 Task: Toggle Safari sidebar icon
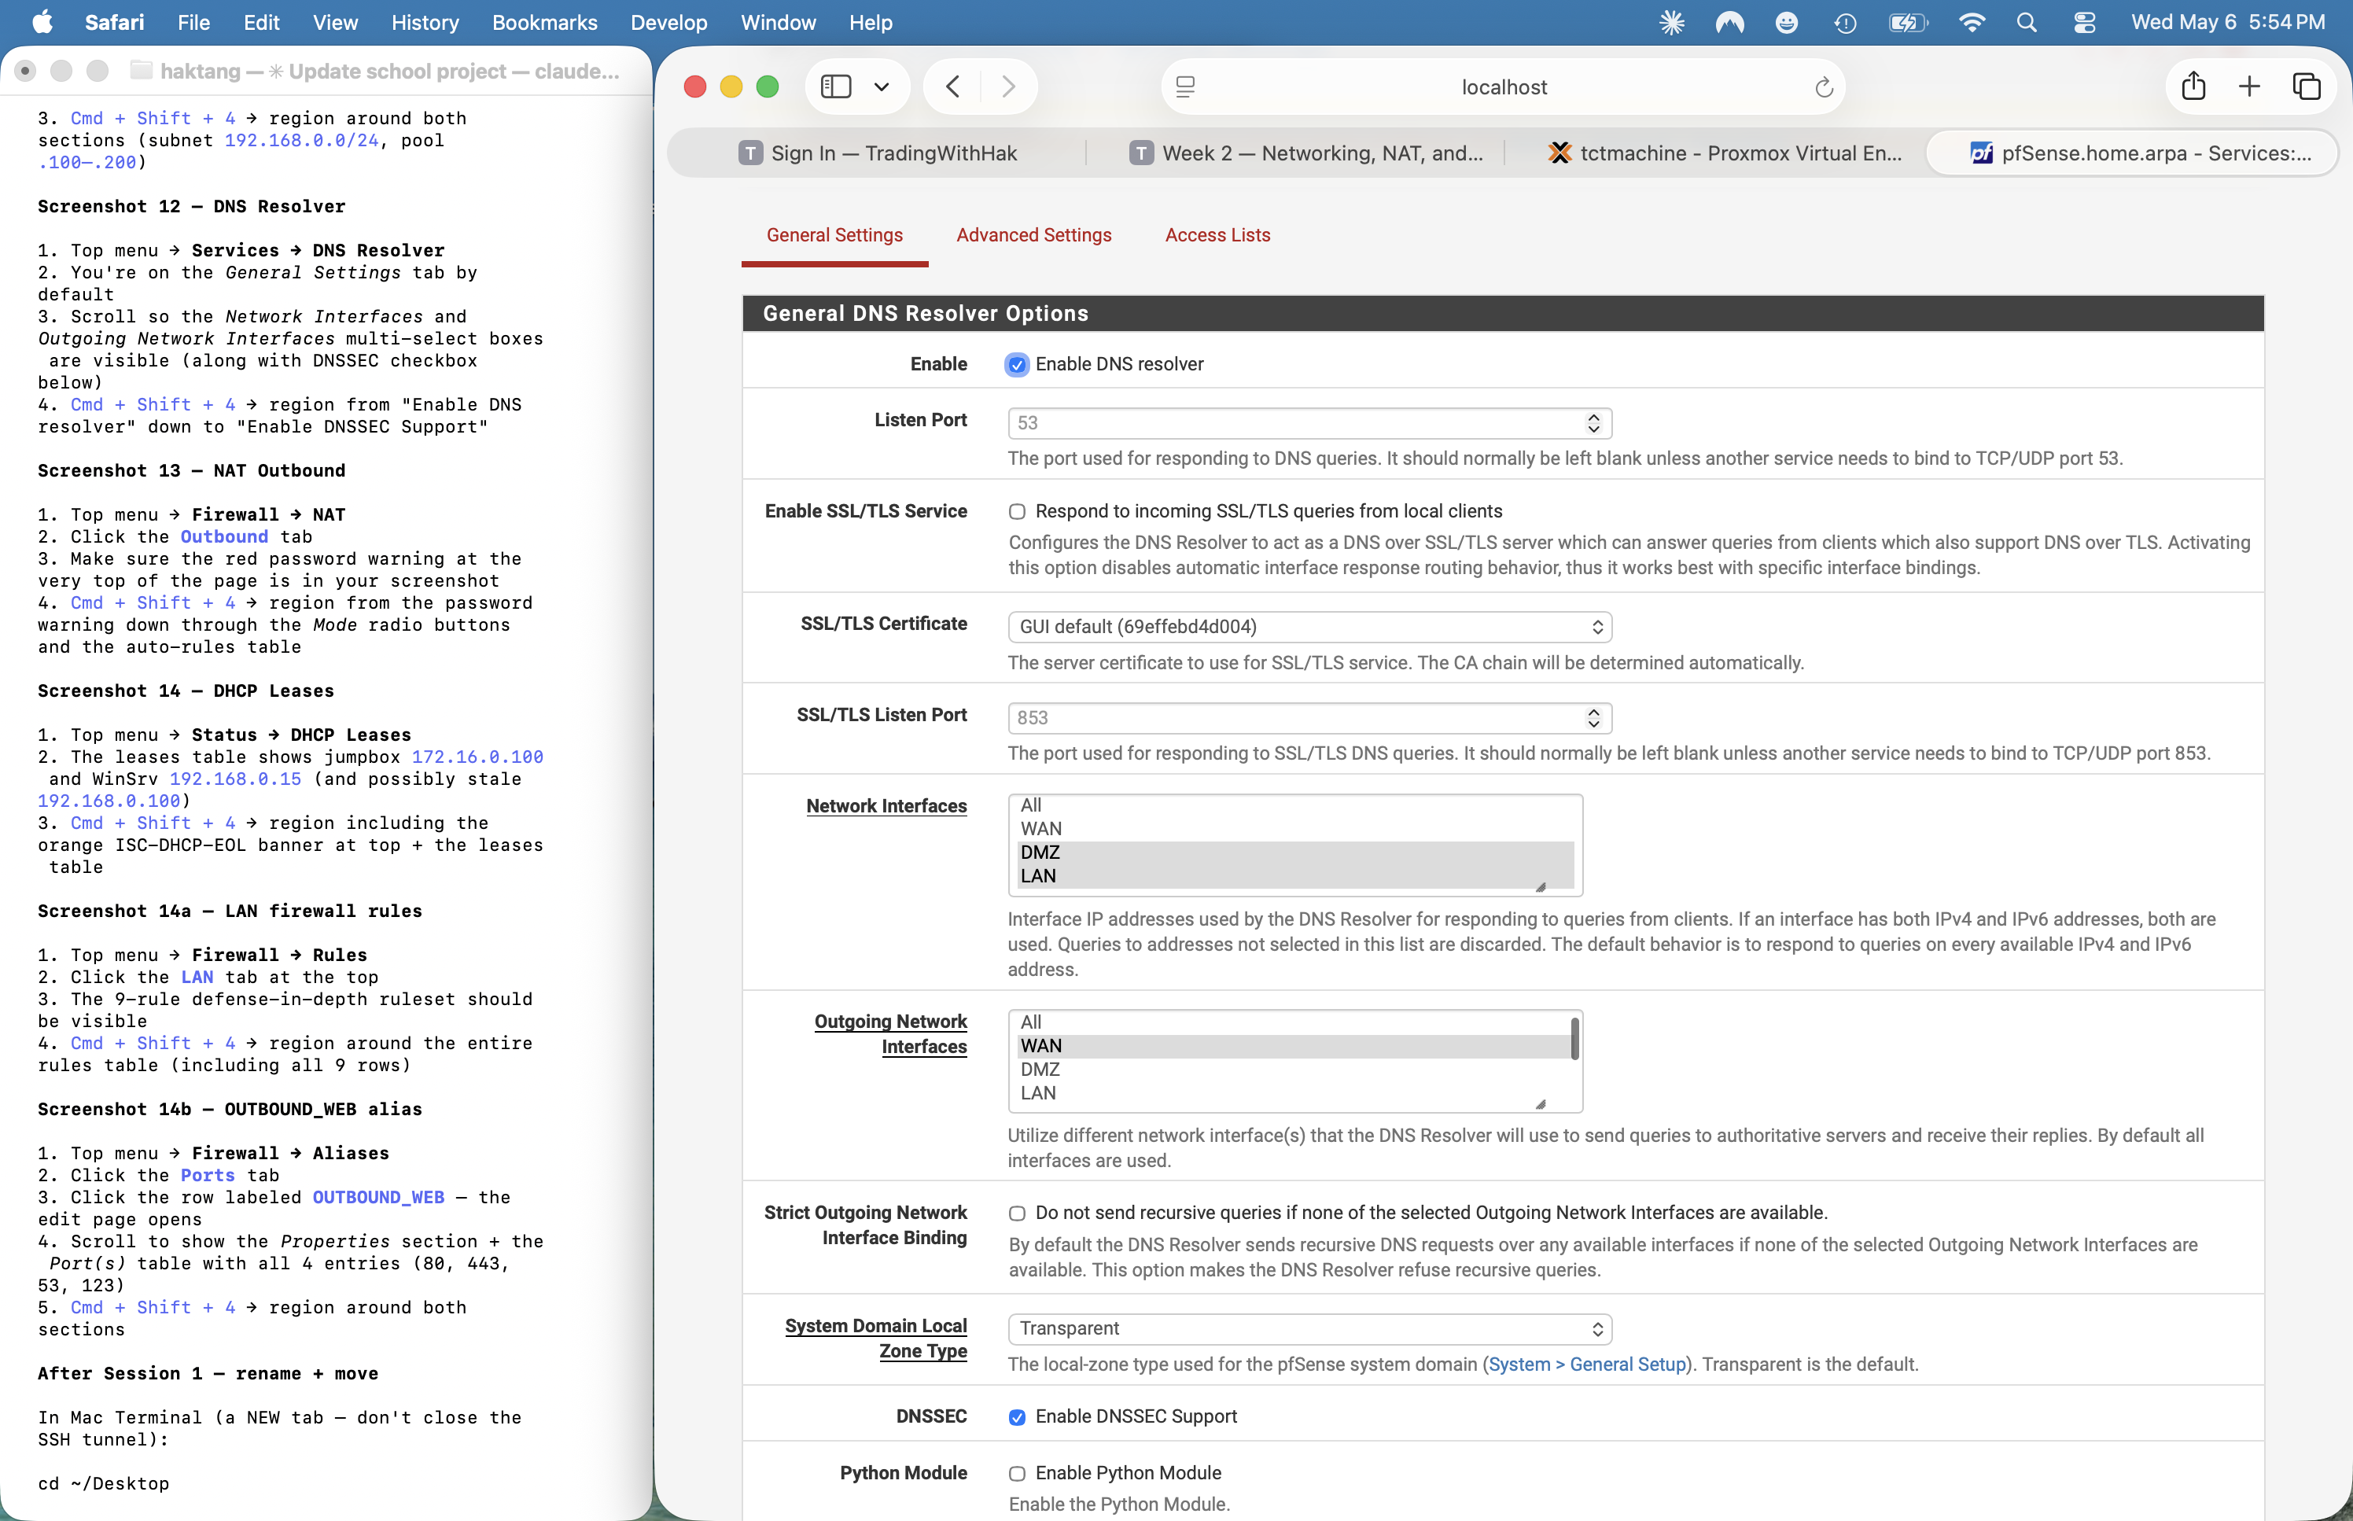pos(835,87)
